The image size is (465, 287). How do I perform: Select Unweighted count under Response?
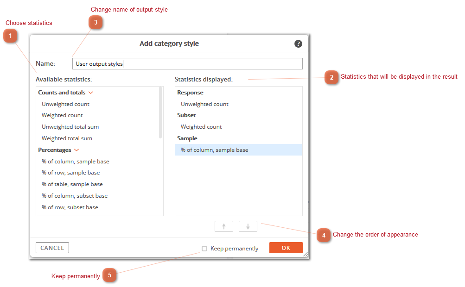coord(204,104)
